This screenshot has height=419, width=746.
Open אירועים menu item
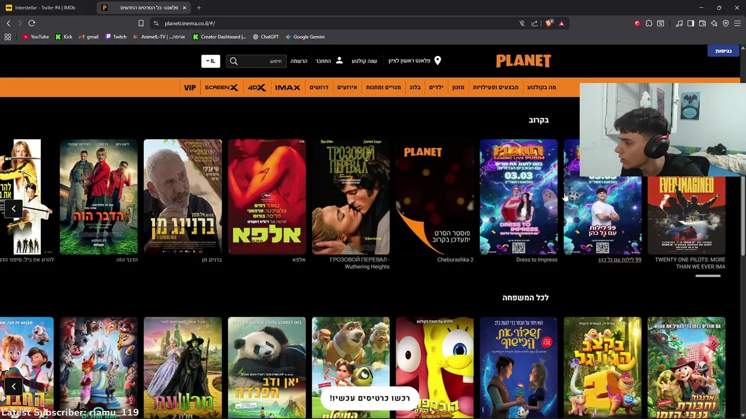347,87
